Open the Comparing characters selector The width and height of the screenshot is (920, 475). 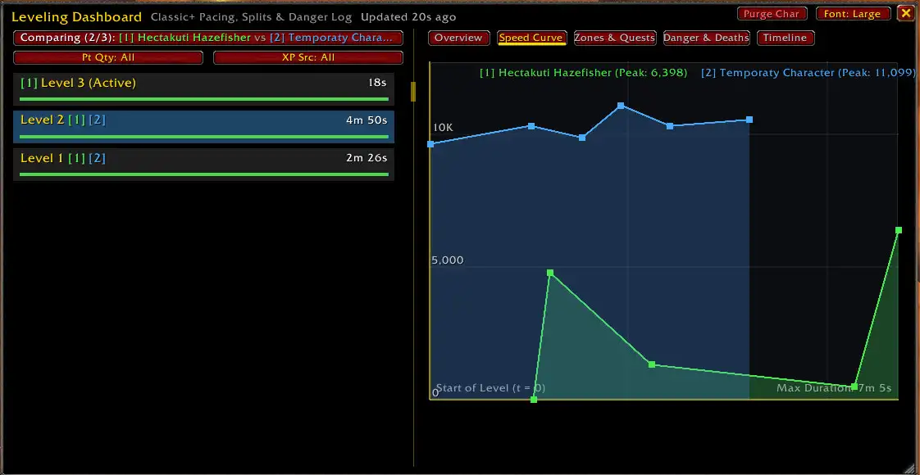point(208,38)
